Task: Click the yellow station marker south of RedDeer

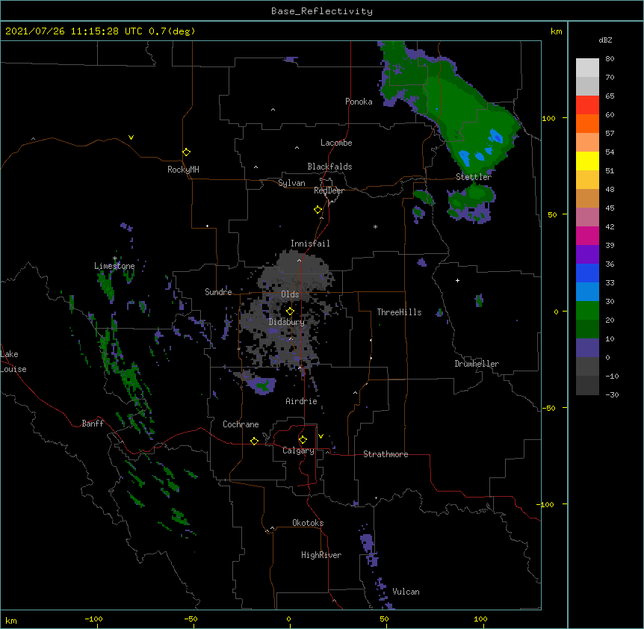Action: point(318,210)
